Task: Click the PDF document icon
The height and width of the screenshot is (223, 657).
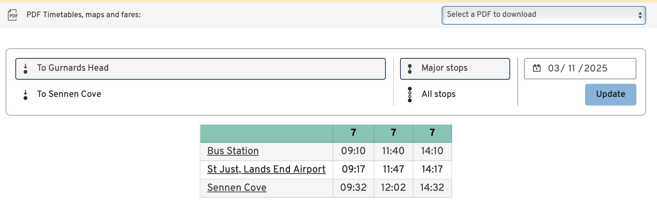Action: coord(13,15)
